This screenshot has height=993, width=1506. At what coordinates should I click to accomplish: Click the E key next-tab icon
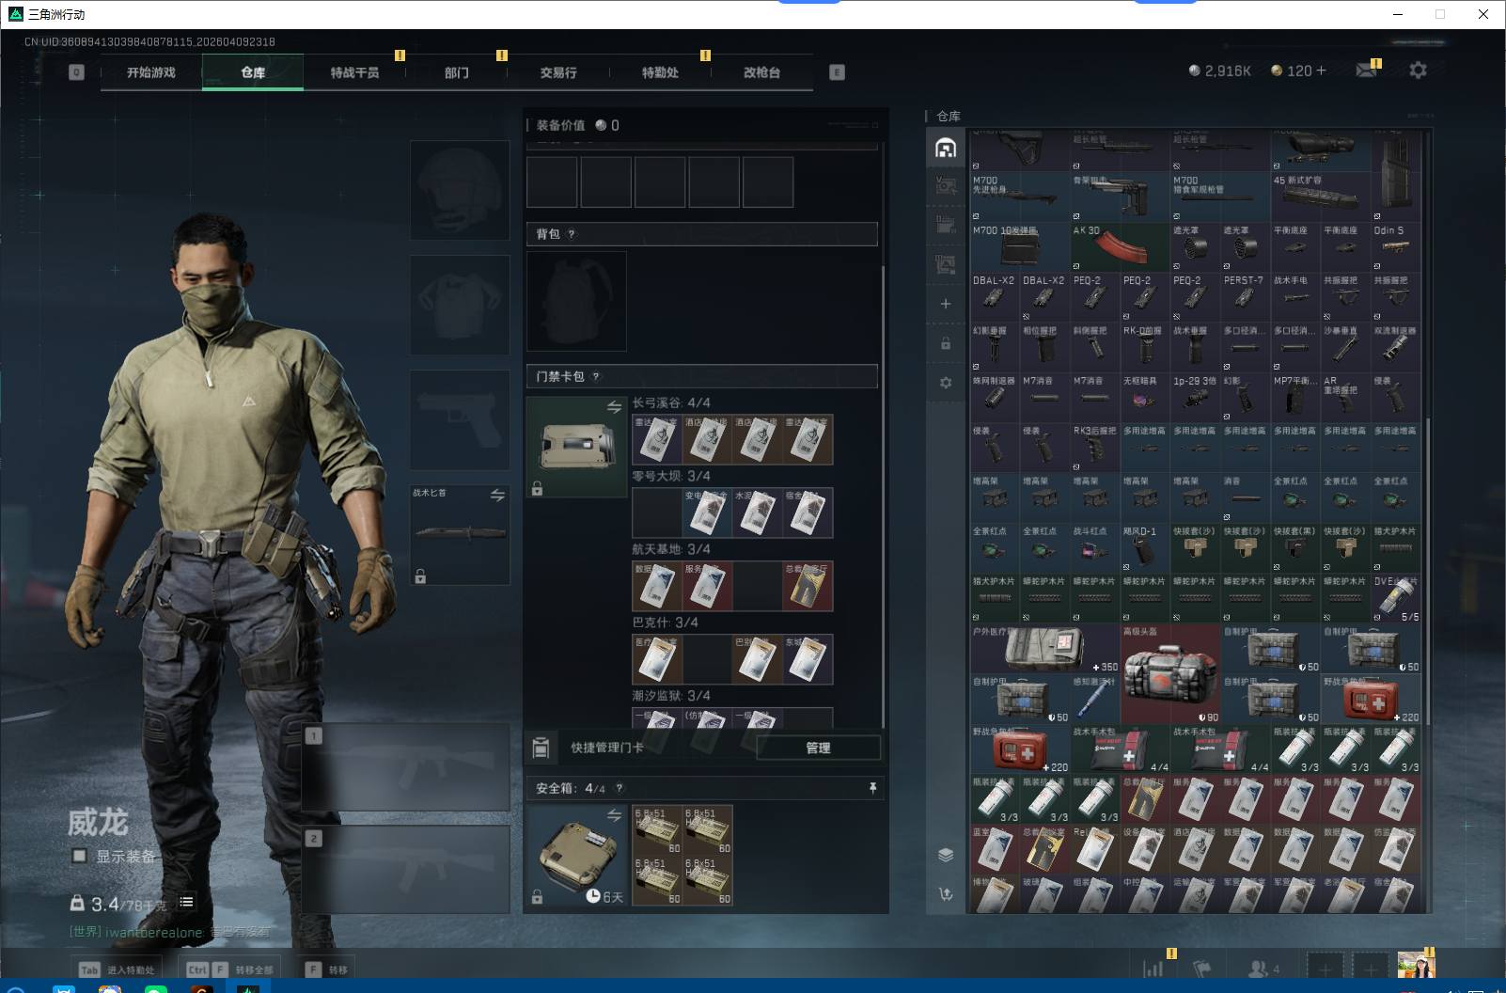click(x=837, y=72)
